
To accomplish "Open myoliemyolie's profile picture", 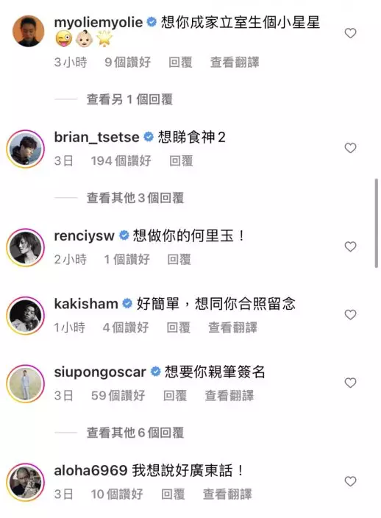I will tap(29, 31).
